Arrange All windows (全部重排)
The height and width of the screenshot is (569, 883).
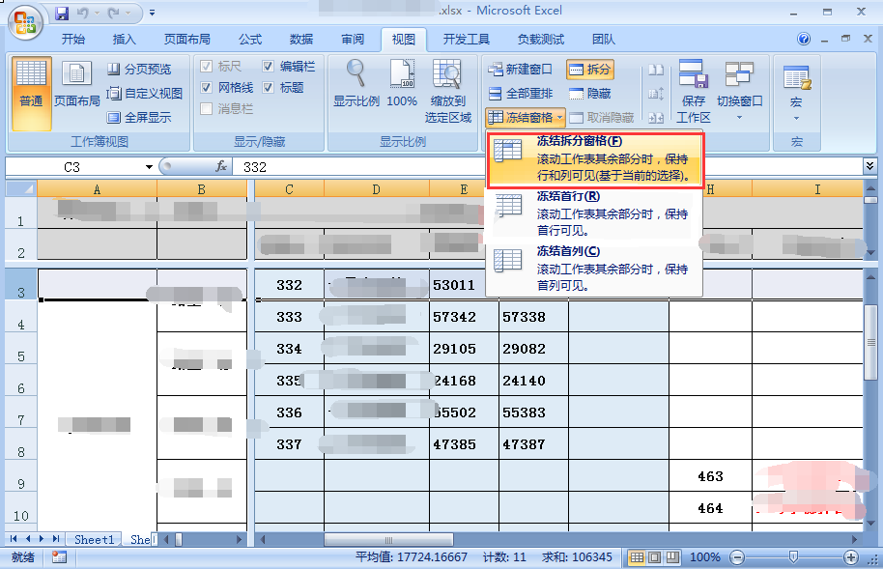tap(521, 94)
